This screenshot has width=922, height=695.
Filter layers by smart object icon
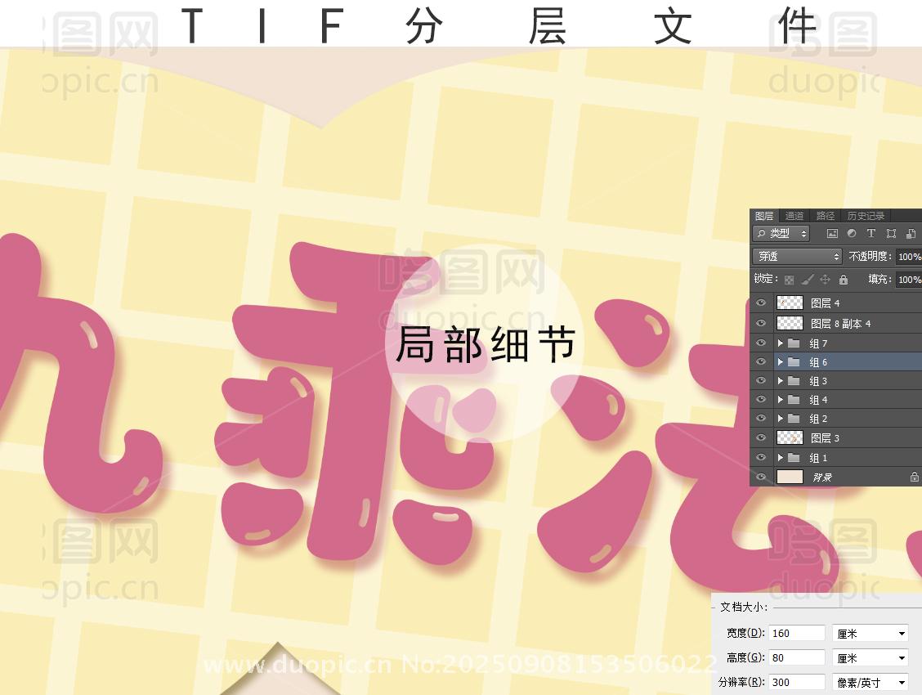(x=911, y=233)
